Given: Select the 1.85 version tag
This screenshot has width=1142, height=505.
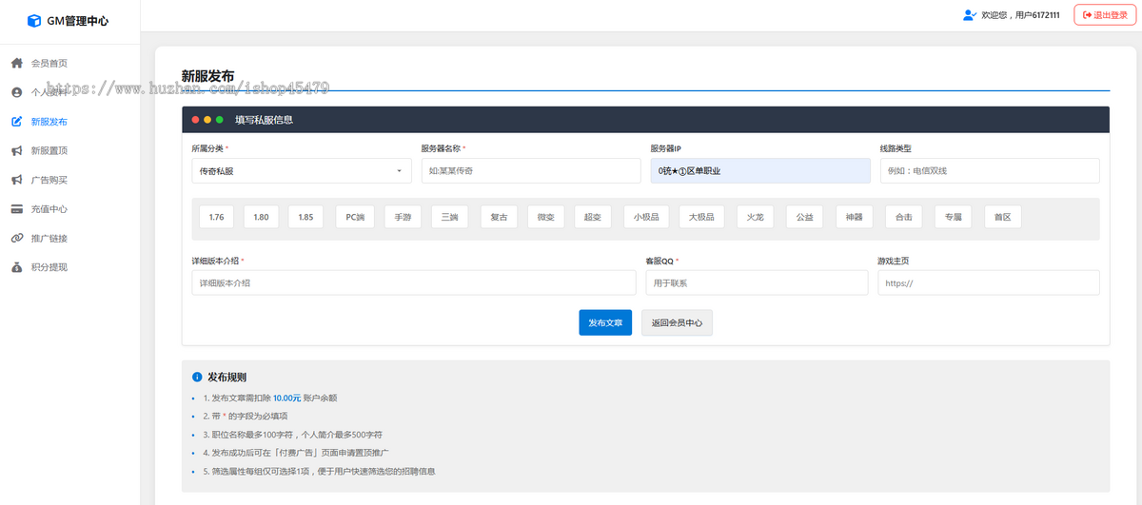Looking at the screenshot, I should point(305,217).
